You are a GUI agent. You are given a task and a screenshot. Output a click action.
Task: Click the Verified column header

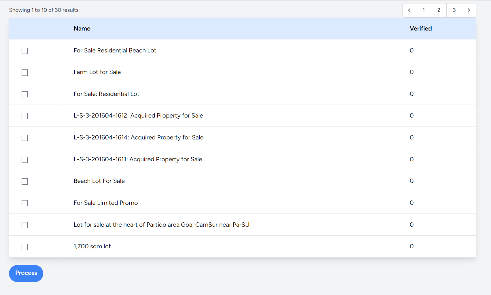pyautogui.click(x=421, y=29)
